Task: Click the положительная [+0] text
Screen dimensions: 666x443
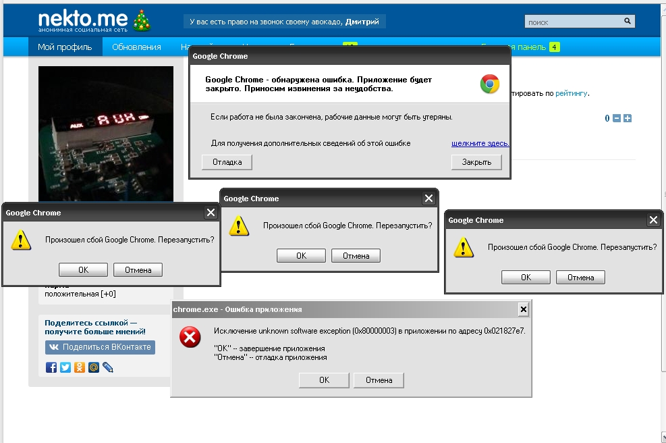Action: coord(80,294)
